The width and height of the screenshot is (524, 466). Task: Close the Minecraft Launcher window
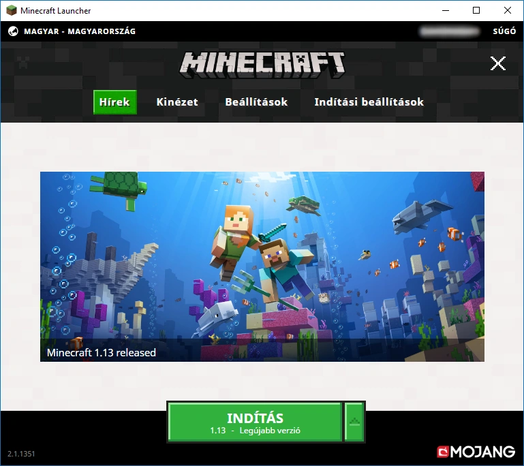tap(507, 11)
